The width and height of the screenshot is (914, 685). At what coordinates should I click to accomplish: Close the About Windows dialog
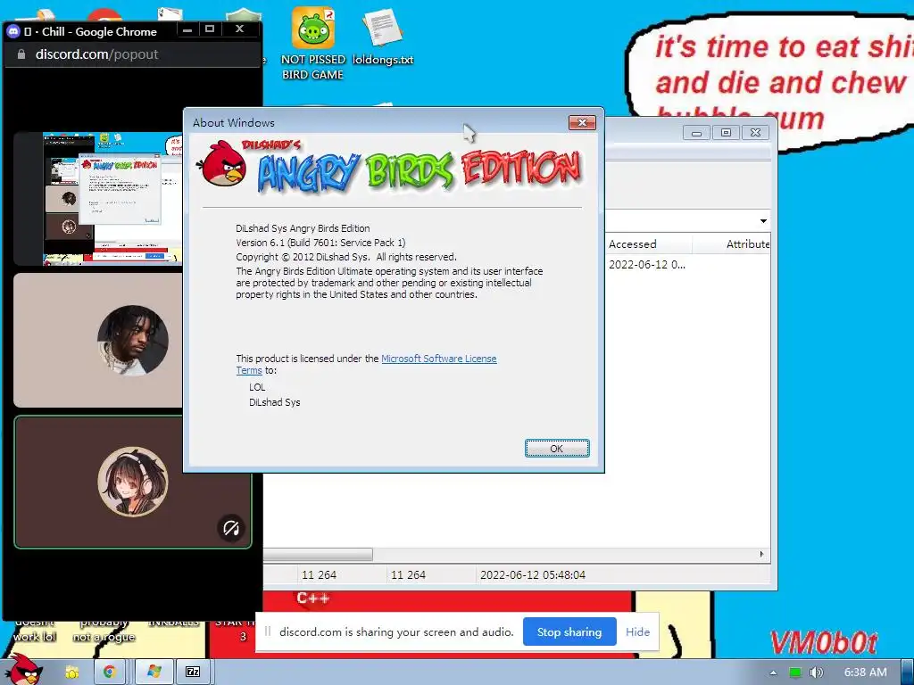[x=582, y=122]
